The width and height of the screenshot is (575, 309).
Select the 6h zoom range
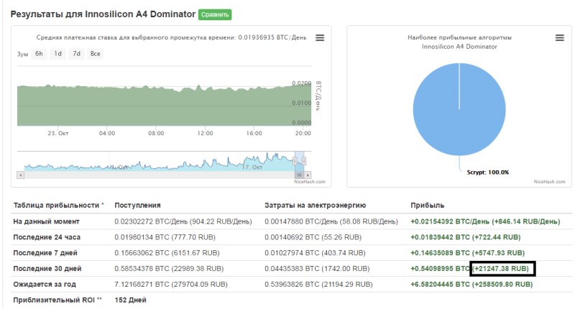point(39,54)
